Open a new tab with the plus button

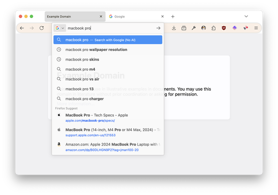(x=173, y=16)
